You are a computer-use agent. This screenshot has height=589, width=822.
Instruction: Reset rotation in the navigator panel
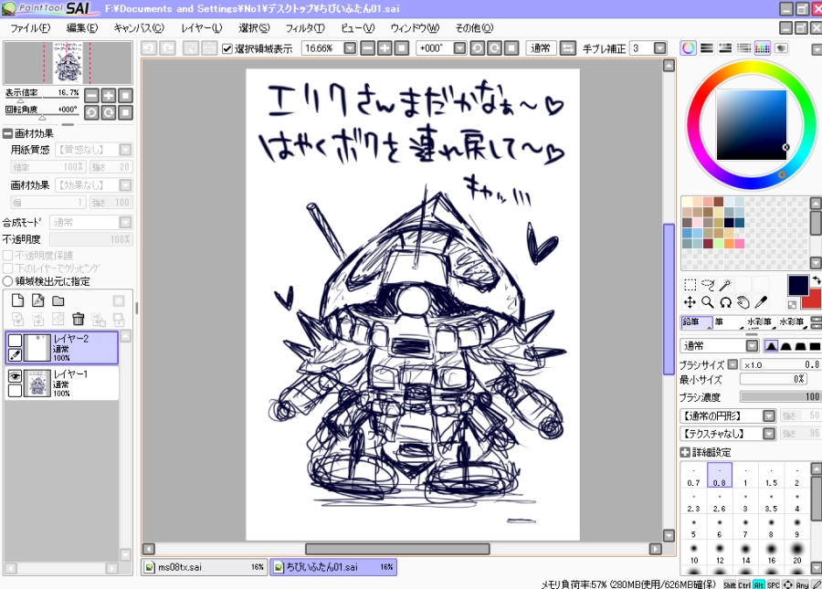pyautogui.click(x=125, y=112)
